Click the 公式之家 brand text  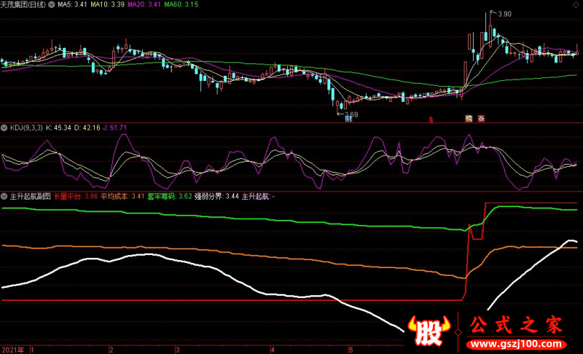click(x=516, y=325)
